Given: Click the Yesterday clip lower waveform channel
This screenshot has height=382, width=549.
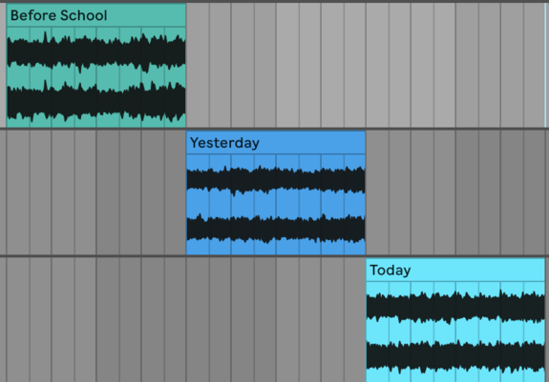Looking at the screenshot, I should pos(276,229).
